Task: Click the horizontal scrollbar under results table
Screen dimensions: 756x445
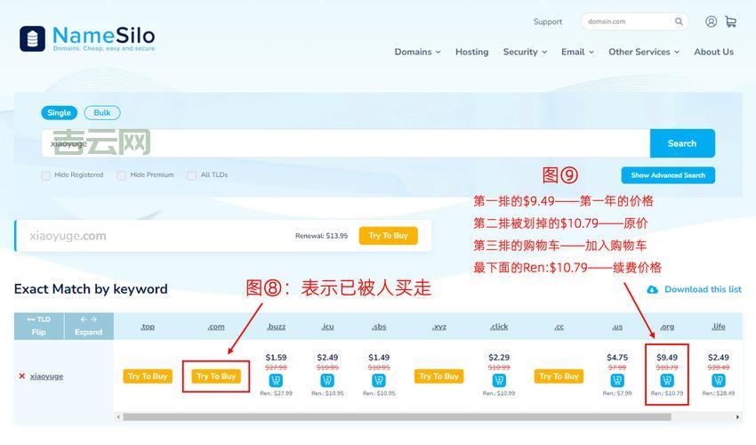Action: (400, 417)
